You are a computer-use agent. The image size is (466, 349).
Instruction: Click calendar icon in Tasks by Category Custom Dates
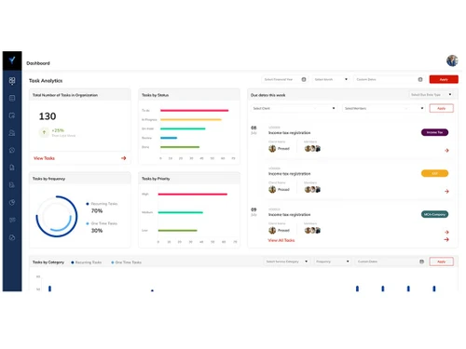point(421,262)
